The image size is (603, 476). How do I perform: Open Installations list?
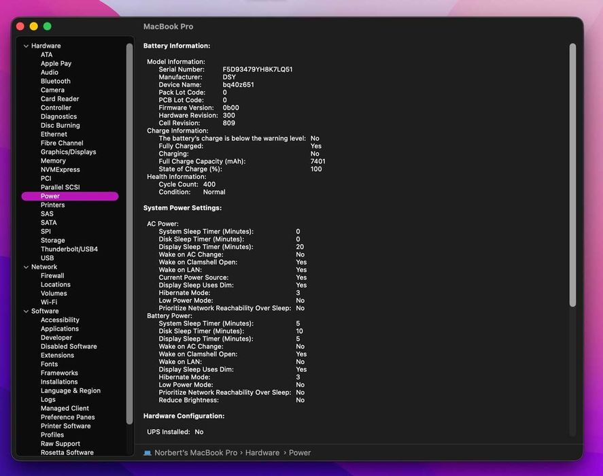59,382
